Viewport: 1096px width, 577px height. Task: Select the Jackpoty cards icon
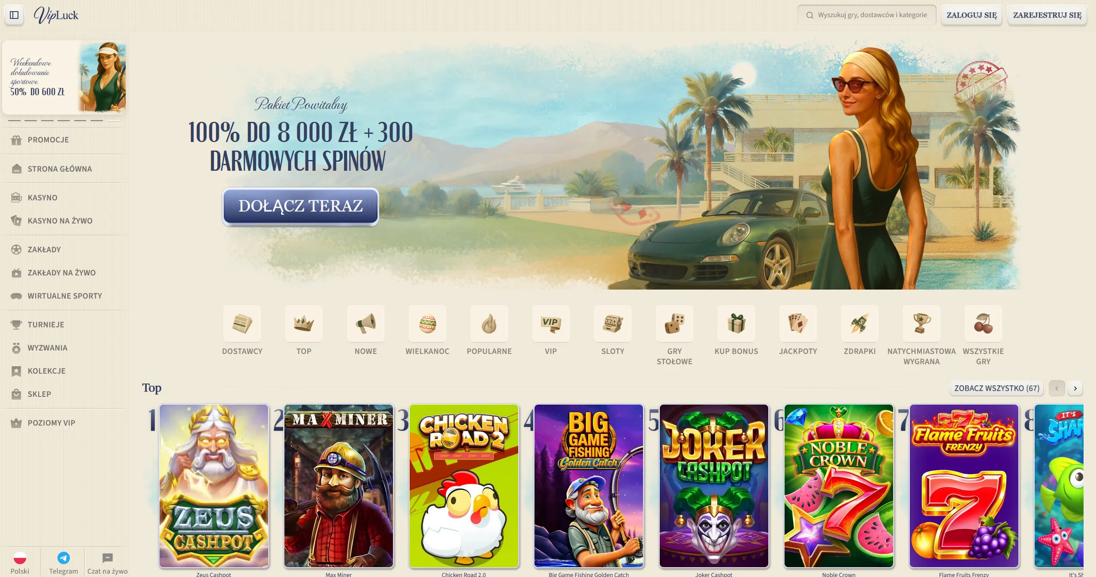tap(798, 323)
